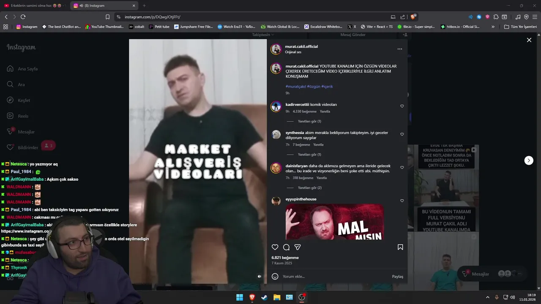Open File Explorer from the taskbar
Viewport: 541px width, 304px height.
[x=277, y=297]
